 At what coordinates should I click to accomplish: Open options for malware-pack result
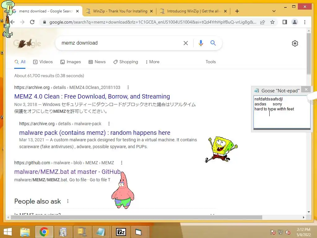tap(109, 124)
